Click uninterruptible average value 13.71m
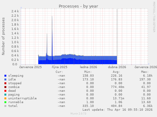 coord(118,98)
